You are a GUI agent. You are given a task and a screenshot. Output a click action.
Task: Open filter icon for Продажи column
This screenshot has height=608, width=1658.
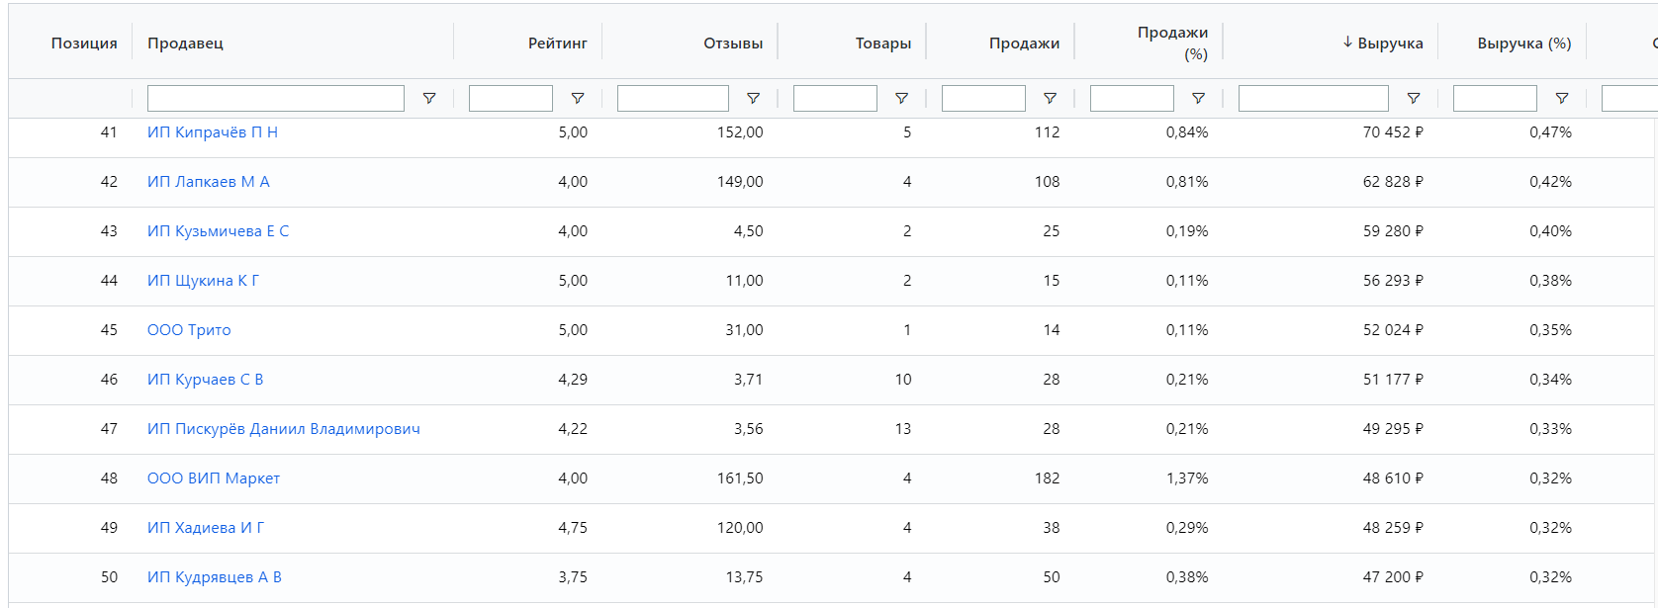(1050, 99)
